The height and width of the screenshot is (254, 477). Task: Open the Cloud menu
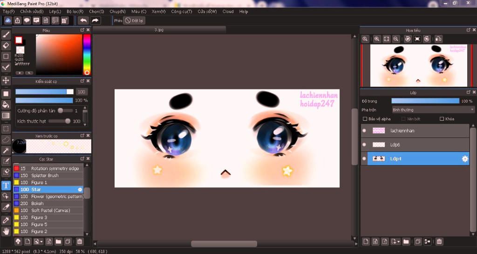tap(228, 12)
